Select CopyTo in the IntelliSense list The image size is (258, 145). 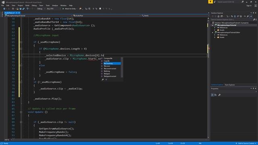point(111,61)
